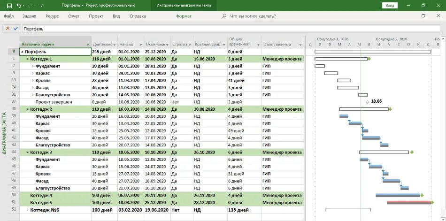The width and height of the screenshot is (446, 221).
Task: Close the ribbon pane with X icon
Action: [438, 16]
